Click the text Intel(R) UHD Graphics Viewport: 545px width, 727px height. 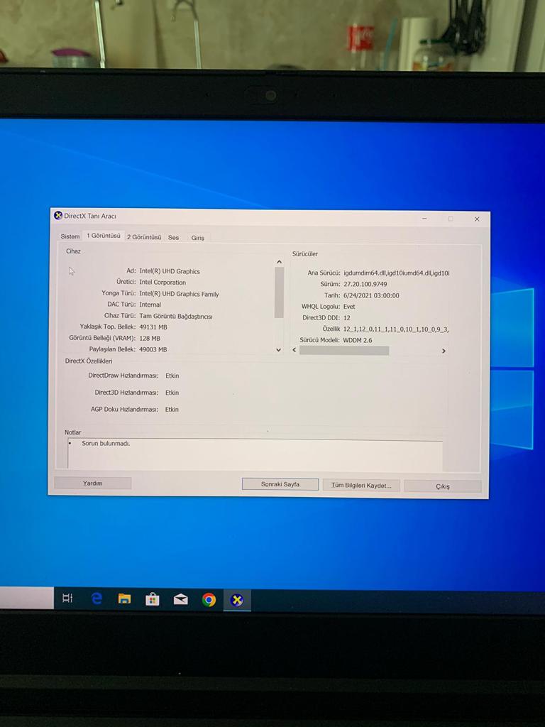point(170,271)
